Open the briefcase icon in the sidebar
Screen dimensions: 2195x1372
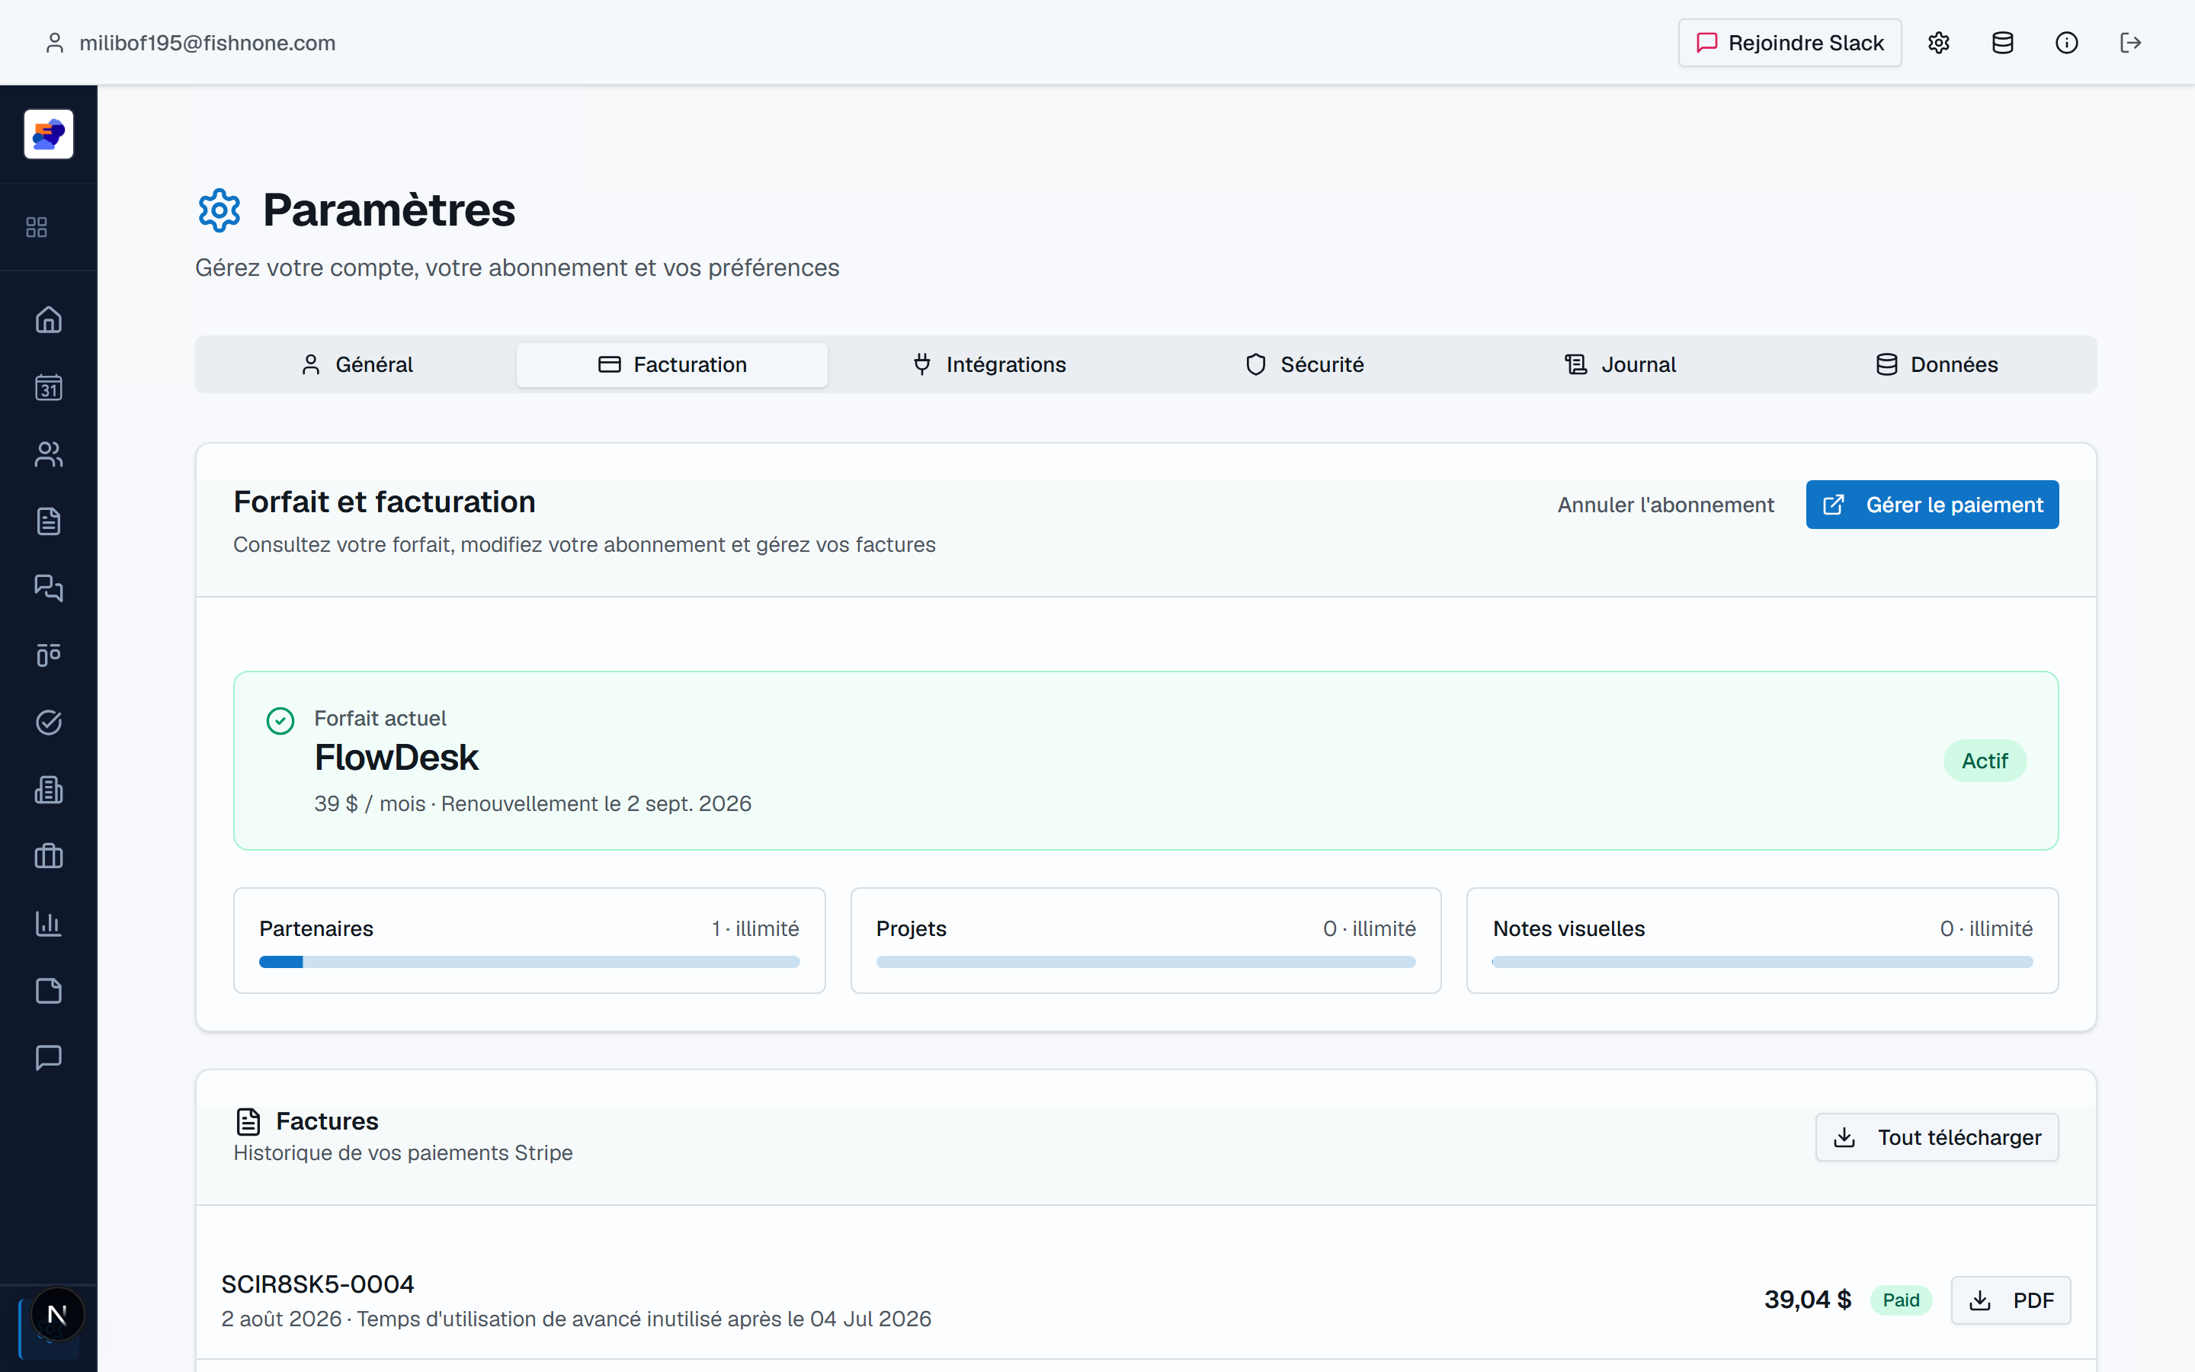[x=49, y=857]
